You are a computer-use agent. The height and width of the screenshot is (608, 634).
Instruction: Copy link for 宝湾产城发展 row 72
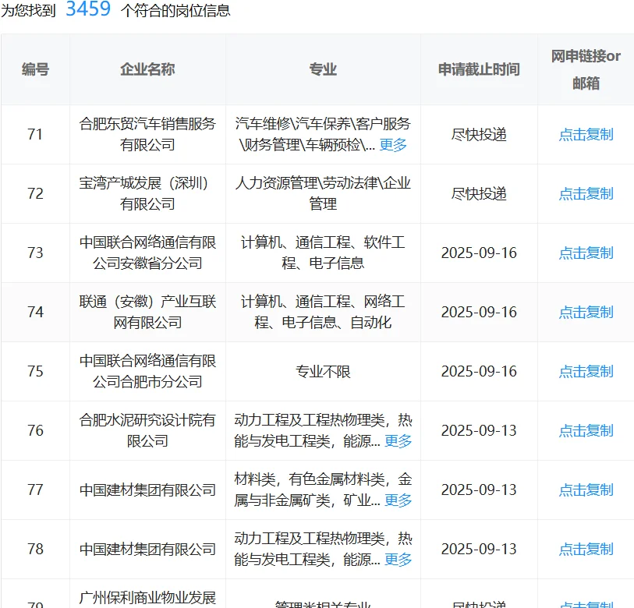pyautogui.click(x=586, y=193)
